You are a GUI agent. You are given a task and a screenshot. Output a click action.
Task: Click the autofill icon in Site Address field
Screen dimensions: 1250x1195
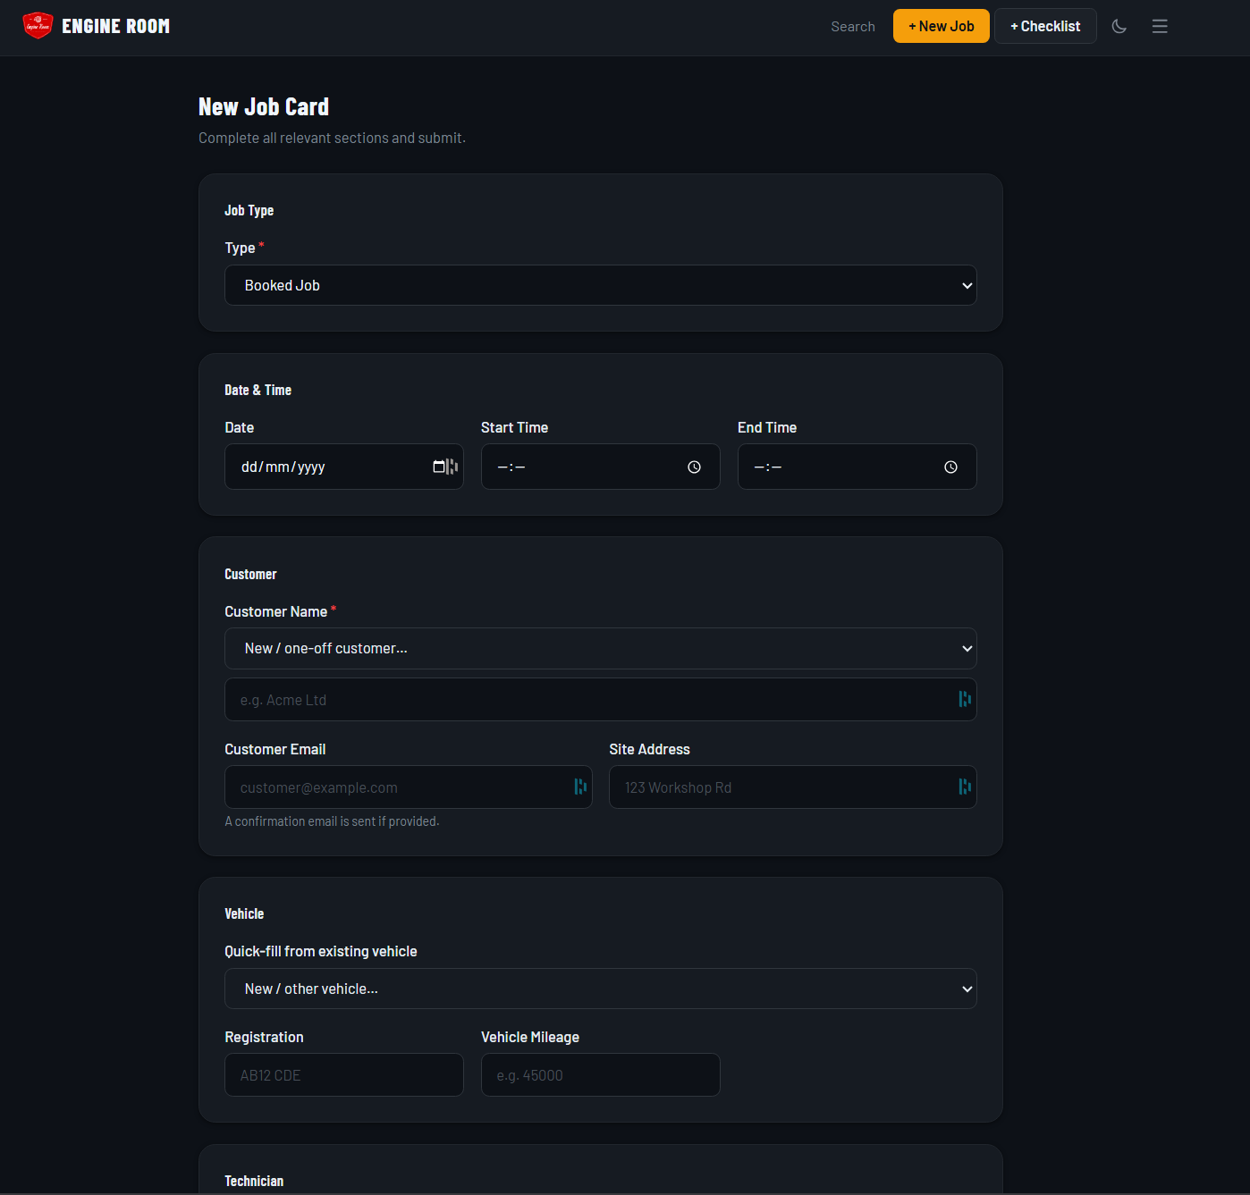pos(964,787)
